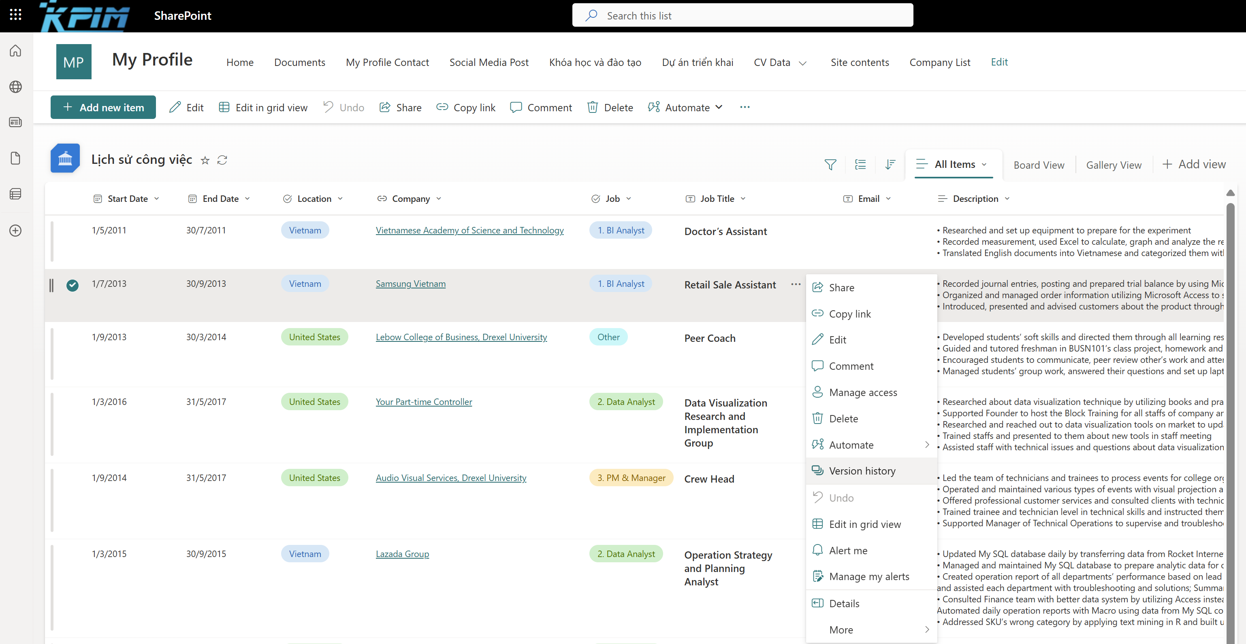Screen dimensions: 1246x644
Task: Open End Date column menu
Action: click(247, 199)
